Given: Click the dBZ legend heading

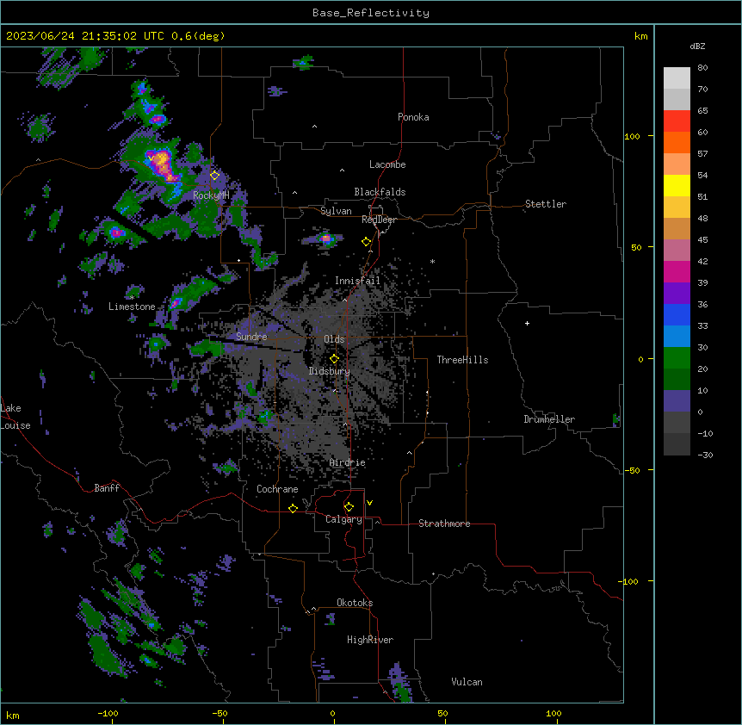Looking at the screenshot, I should click(697, 46).
